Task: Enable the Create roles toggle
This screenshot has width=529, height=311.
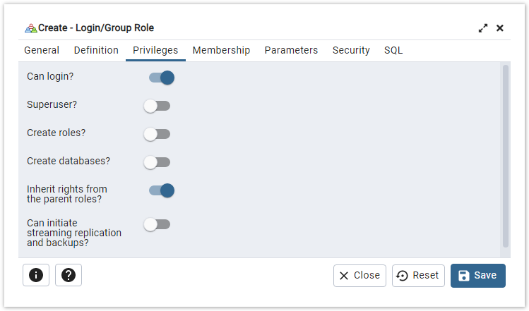Action: 157,134
